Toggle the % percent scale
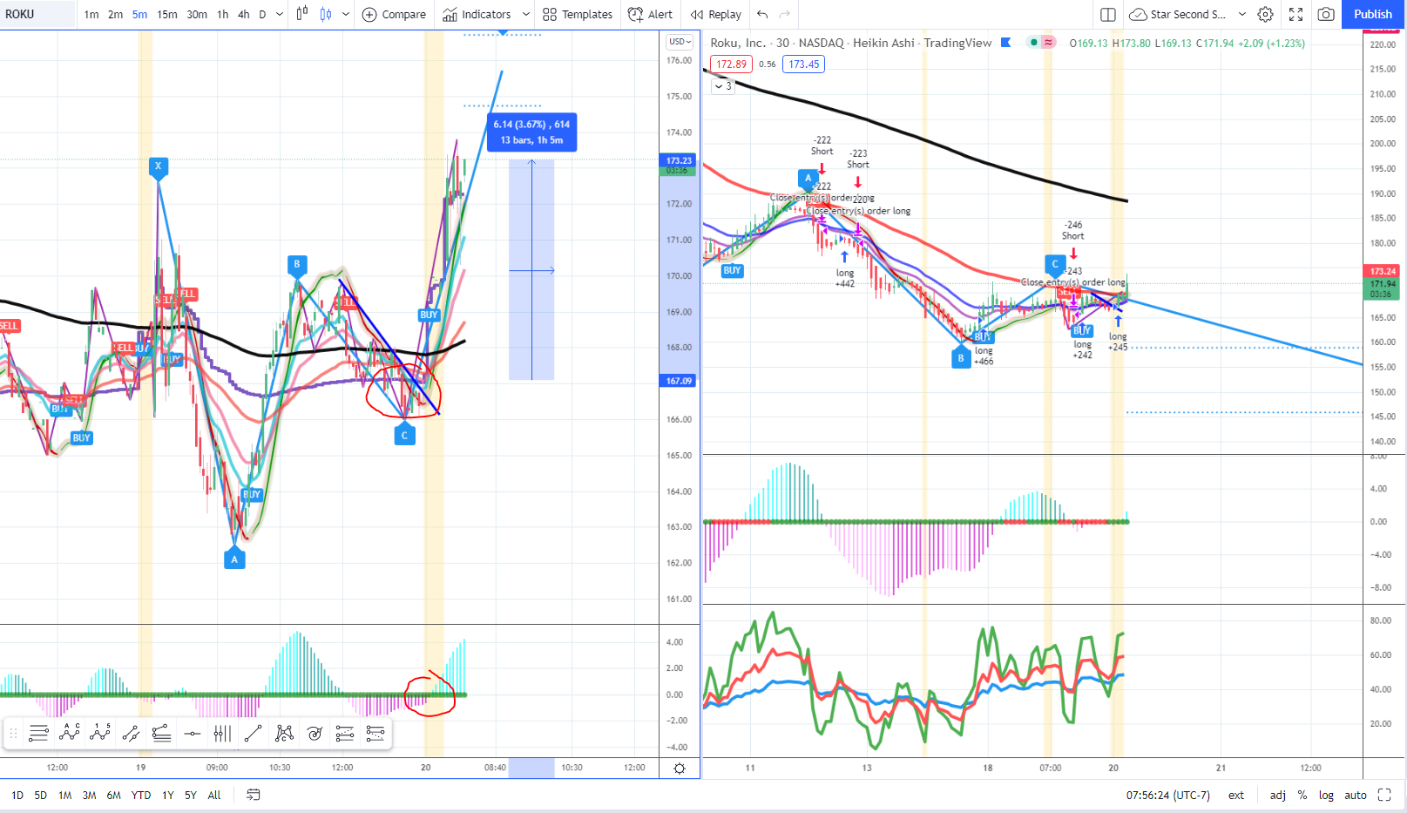Screen dimensions: 1407x813 pos(1302,795)
